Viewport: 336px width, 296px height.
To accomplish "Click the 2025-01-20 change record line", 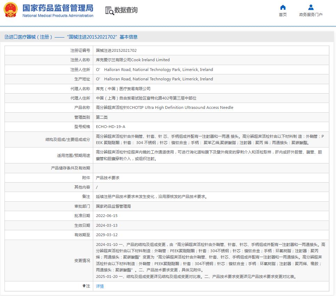I will (196, 277).
